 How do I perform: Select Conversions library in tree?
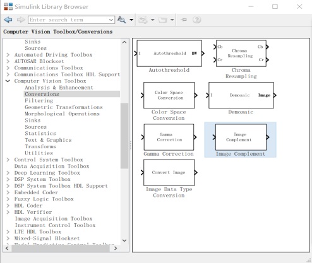pos(42,94)
